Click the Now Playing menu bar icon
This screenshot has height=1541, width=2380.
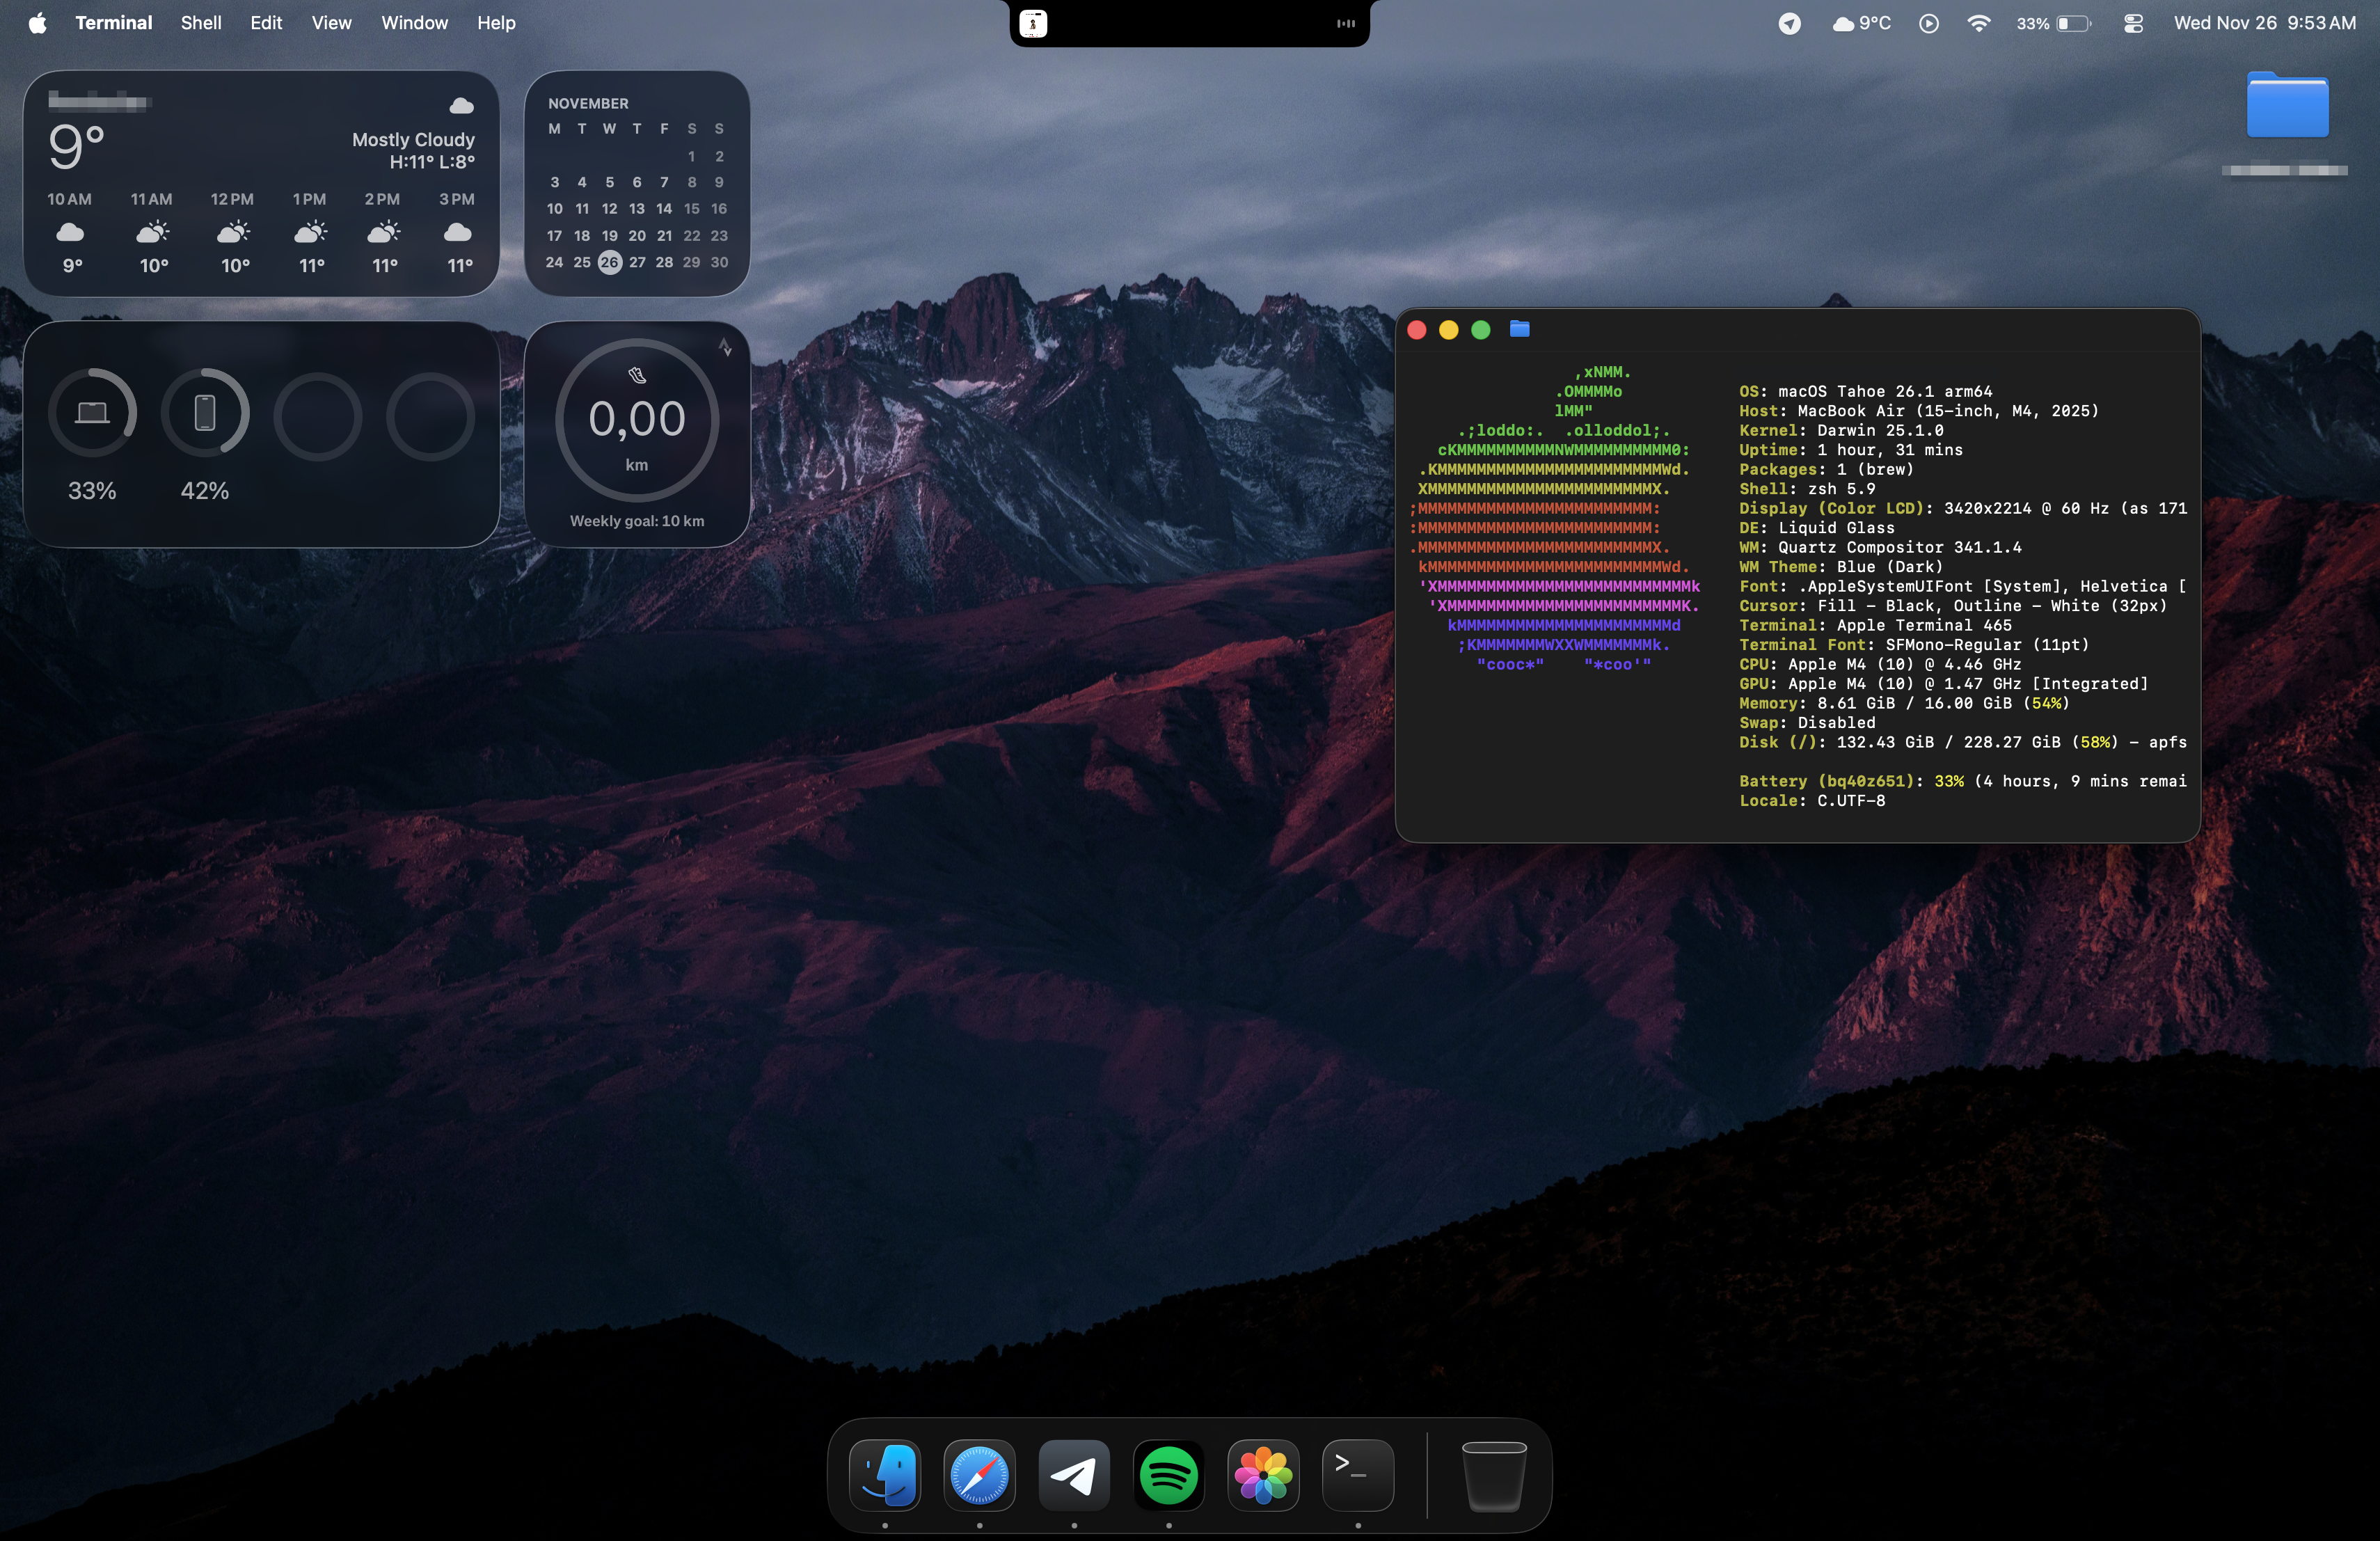(1929, 23)
